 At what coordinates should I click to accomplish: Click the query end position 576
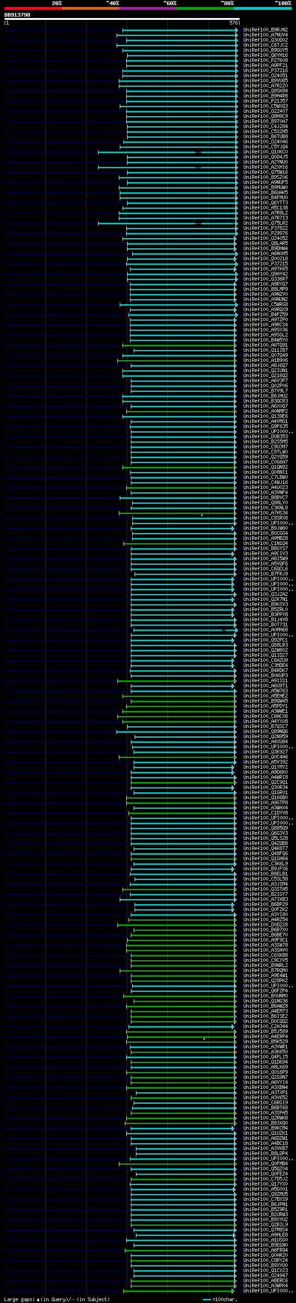pyautogui.click(x=233, y=23)
